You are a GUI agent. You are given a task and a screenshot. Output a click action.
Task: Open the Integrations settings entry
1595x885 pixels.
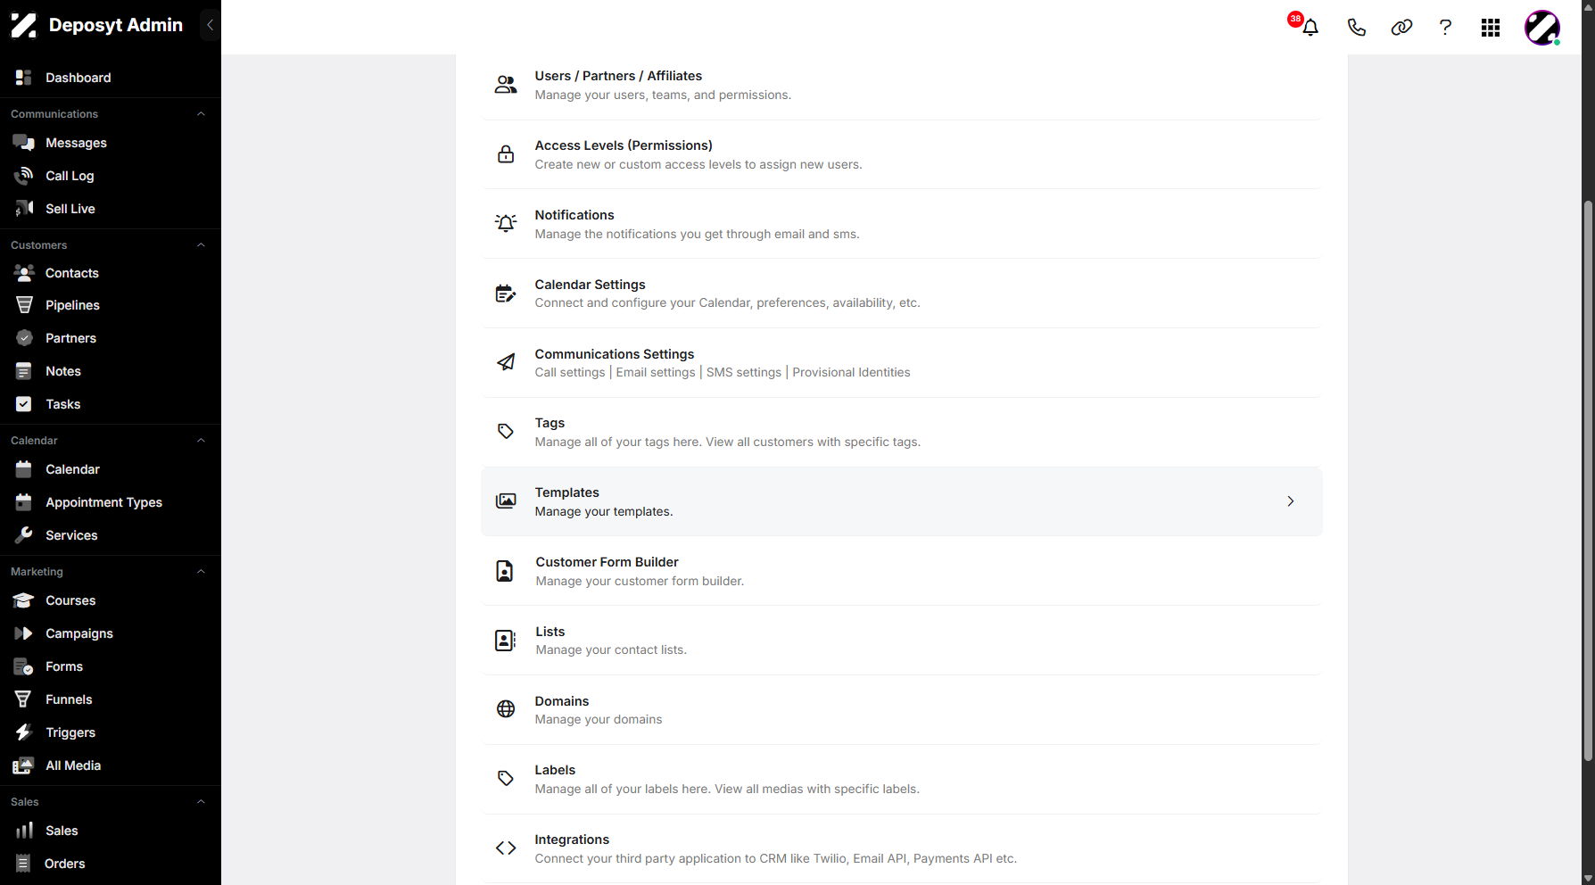click(901, 848)
